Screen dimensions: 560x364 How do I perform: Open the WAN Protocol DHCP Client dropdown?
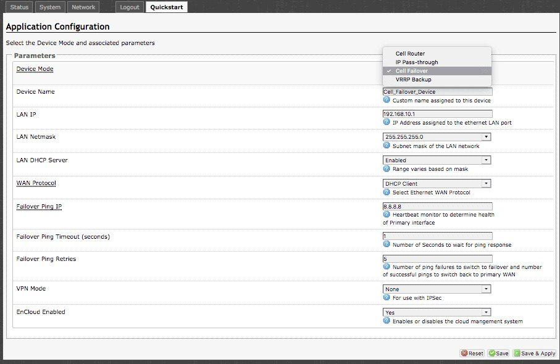click(x=437, y=183)
